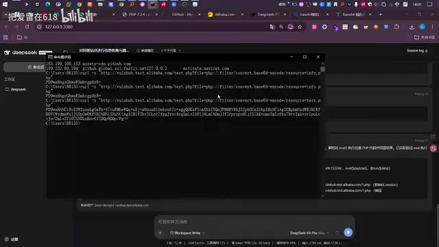The height and width of the screenshot is (247, 439).
Task: Expand the tab search chevron
Action: point(5,14)
